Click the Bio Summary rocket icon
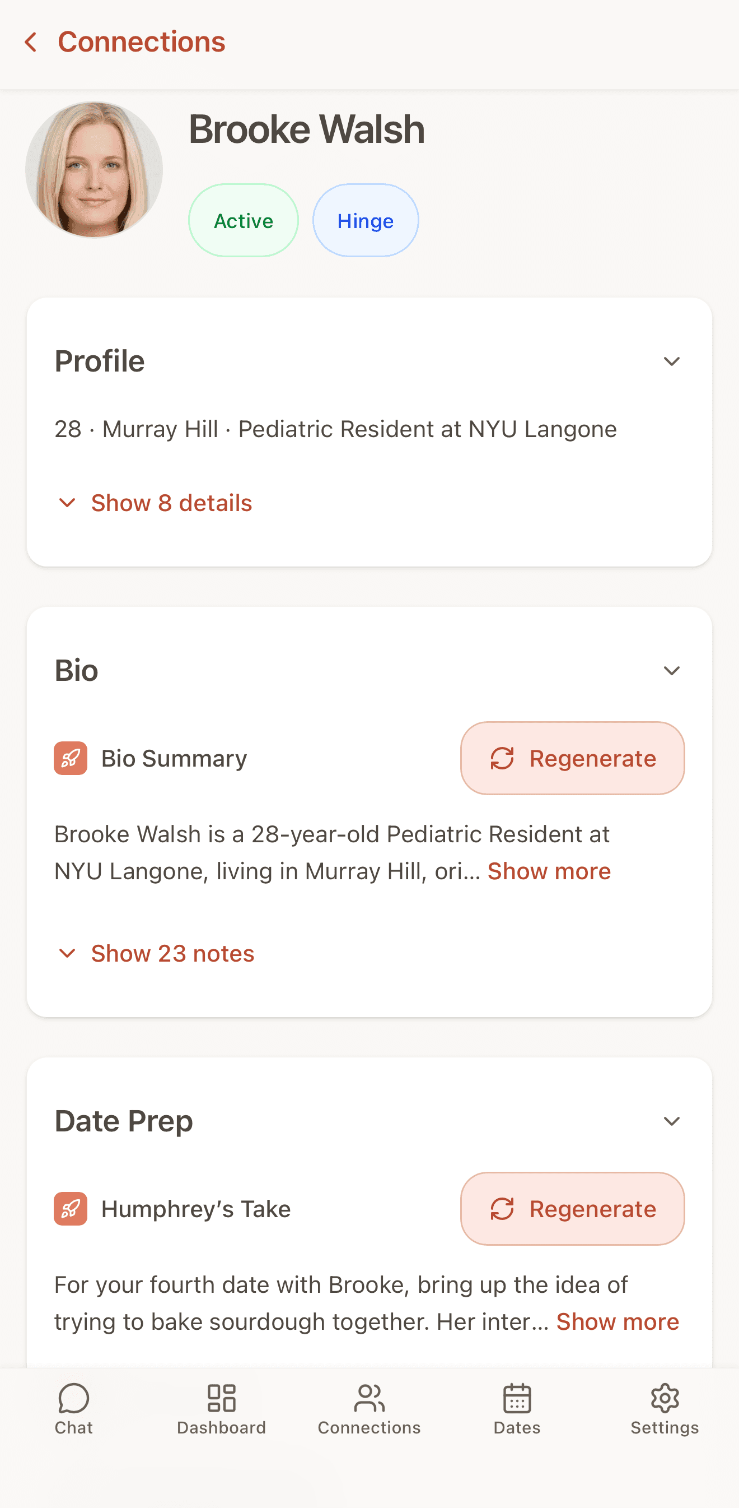 (x=71, y=758)
